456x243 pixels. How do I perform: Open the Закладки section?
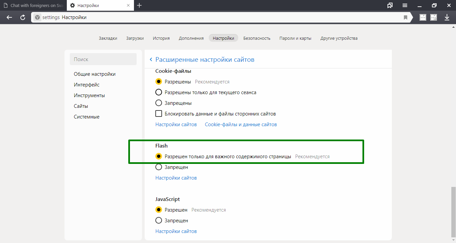click(108, 38)
